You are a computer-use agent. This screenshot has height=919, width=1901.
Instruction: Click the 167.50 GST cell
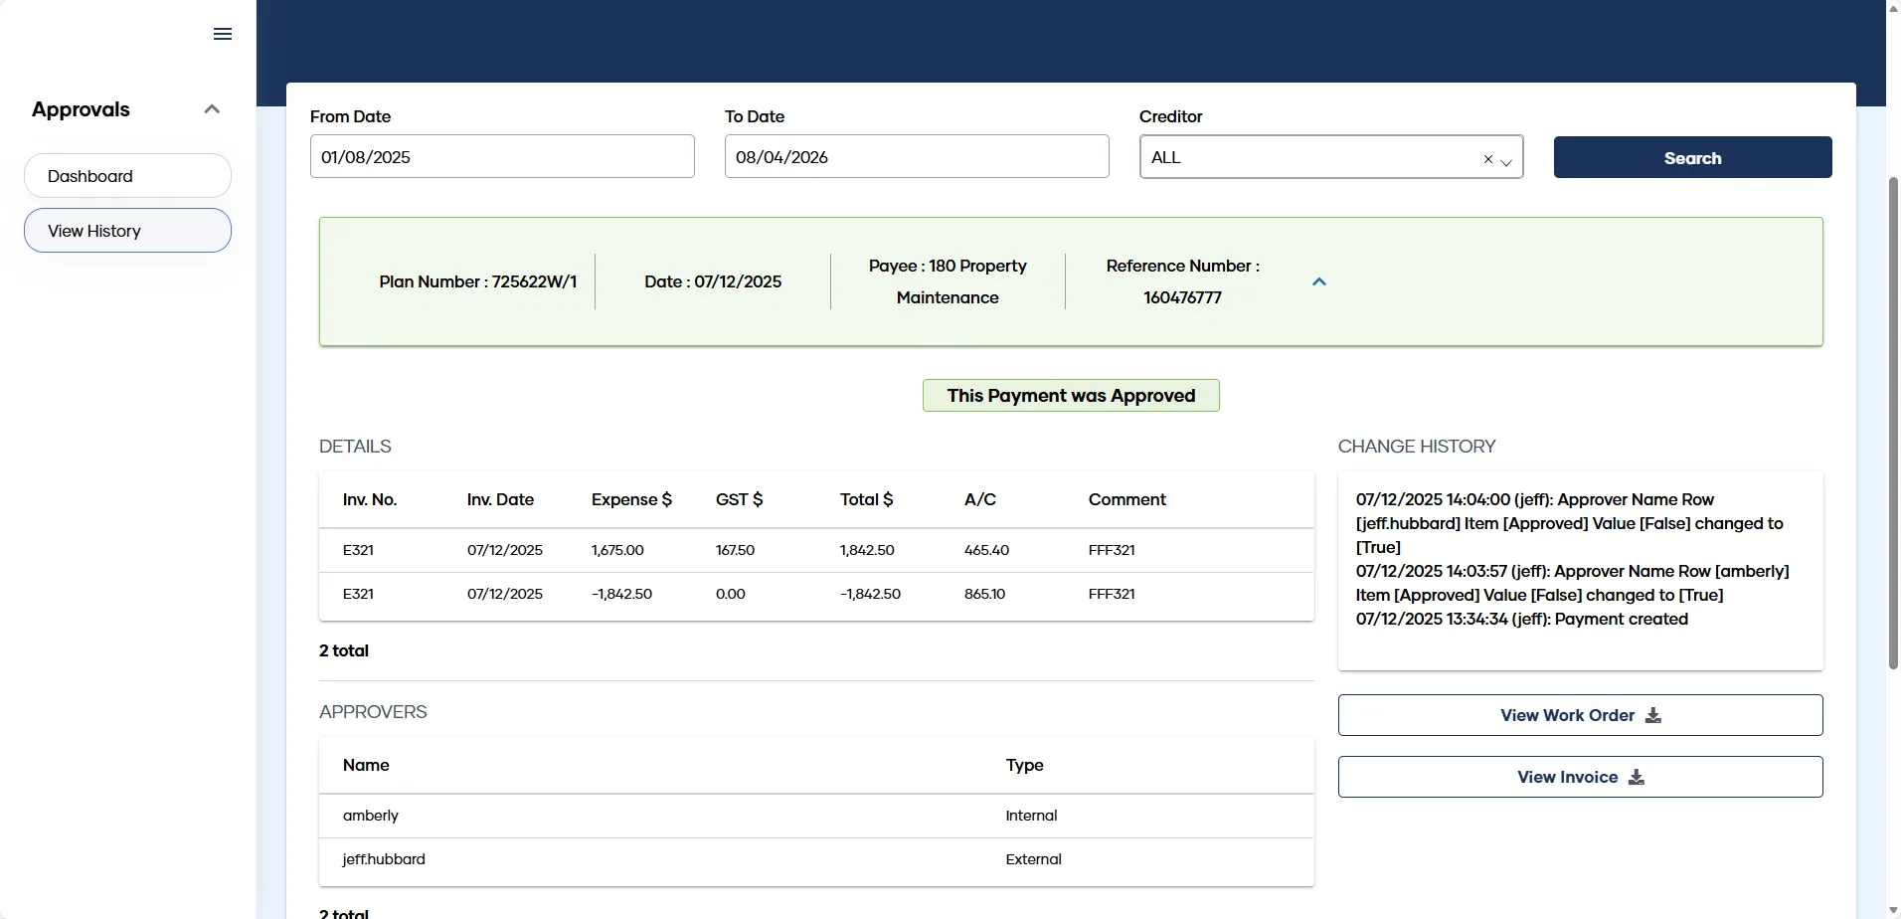coord(735,550)
